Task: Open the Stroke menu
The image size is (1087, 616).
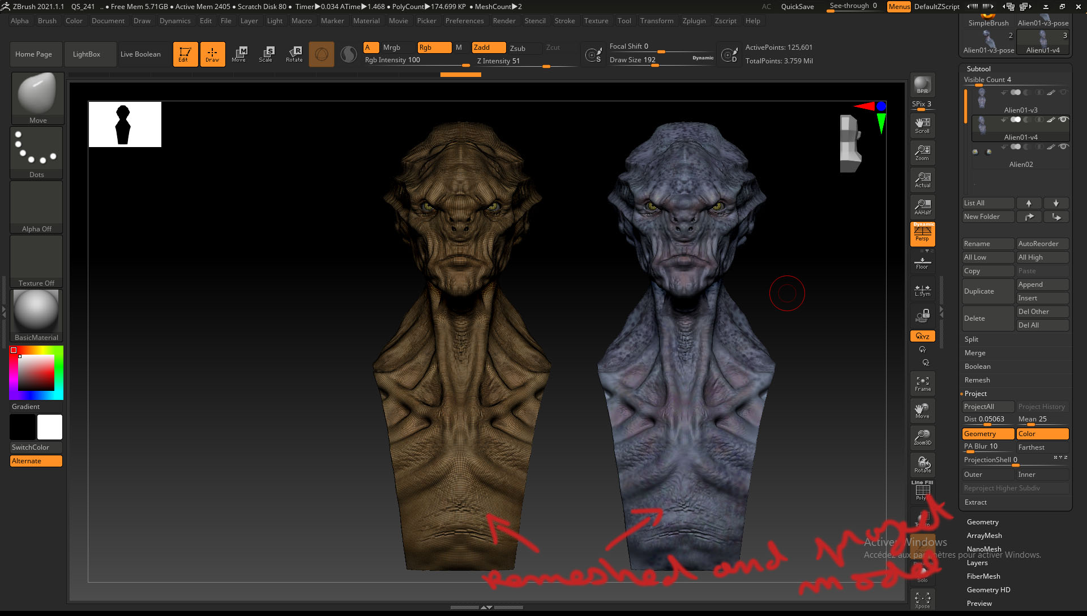Action: click(564, 21)
